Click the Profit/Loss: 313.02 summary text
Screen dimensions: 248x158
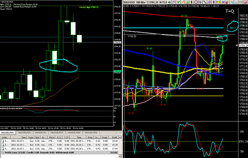(15, 152)
